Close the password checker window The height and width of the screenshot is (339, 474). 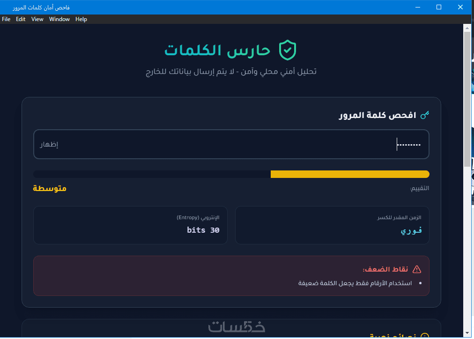[460, 7]
